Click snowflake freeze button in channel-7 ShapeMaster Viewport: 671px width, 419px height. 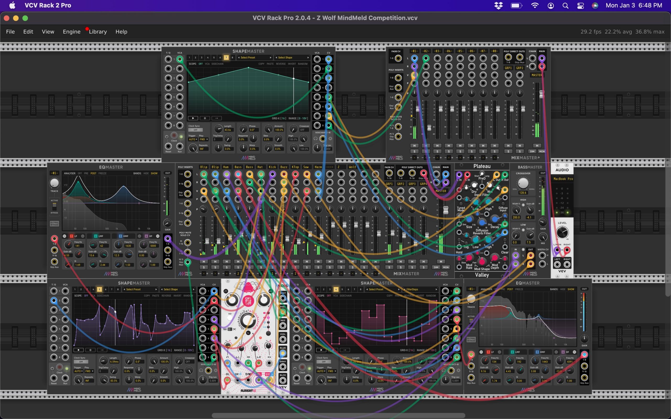[x=205, y=118]
